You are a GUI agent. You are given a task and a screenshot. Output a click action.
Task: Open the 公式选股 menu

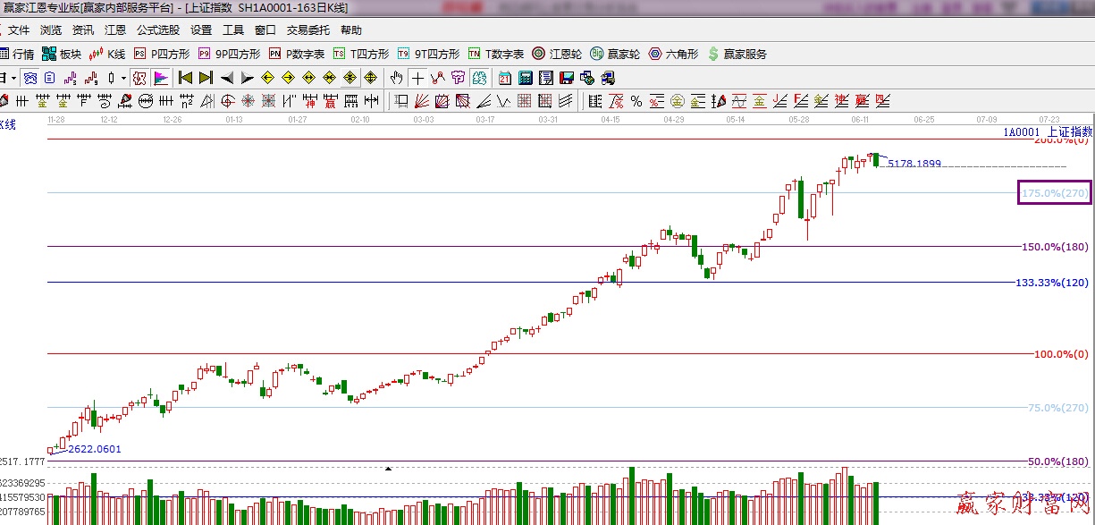pyautogui.click(x=157, y=30)
